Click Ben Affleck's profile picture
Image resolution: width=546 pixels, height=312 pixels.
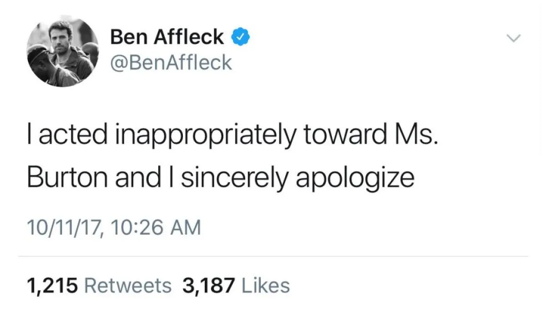pos(63,52)
